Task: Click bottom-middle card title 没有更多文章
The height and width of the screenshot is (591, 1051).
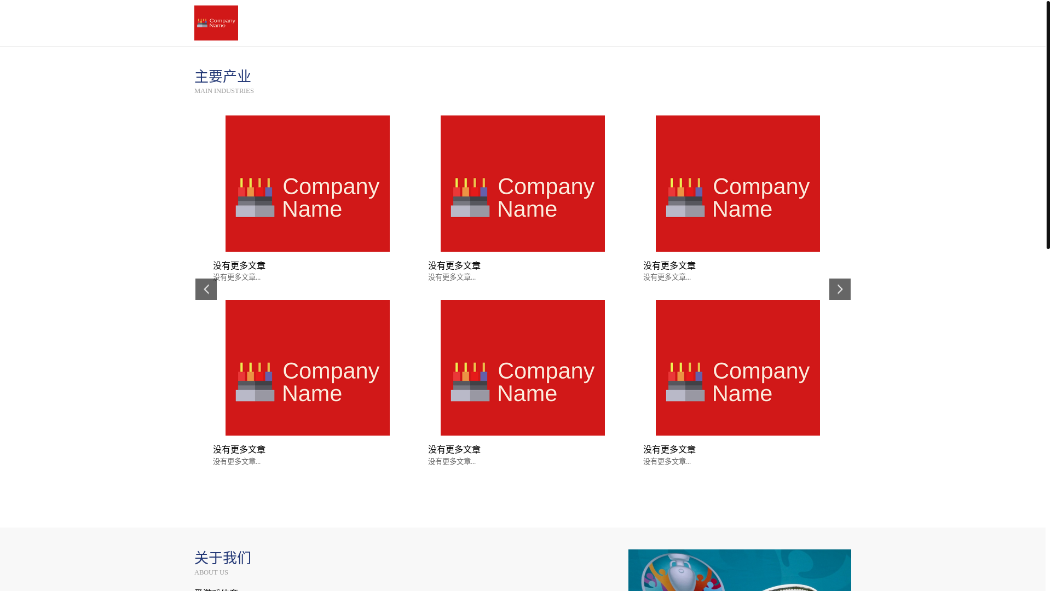Action: 454,449
